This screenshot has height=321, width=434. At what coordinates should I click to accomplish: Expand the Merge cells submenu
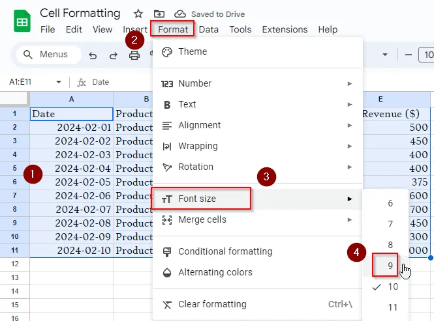pos(257,220)
